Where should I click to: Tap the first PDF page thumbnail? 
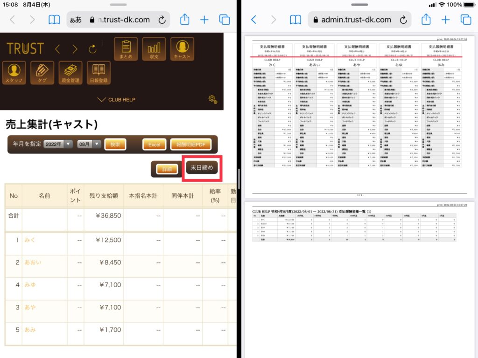point(359,117)
